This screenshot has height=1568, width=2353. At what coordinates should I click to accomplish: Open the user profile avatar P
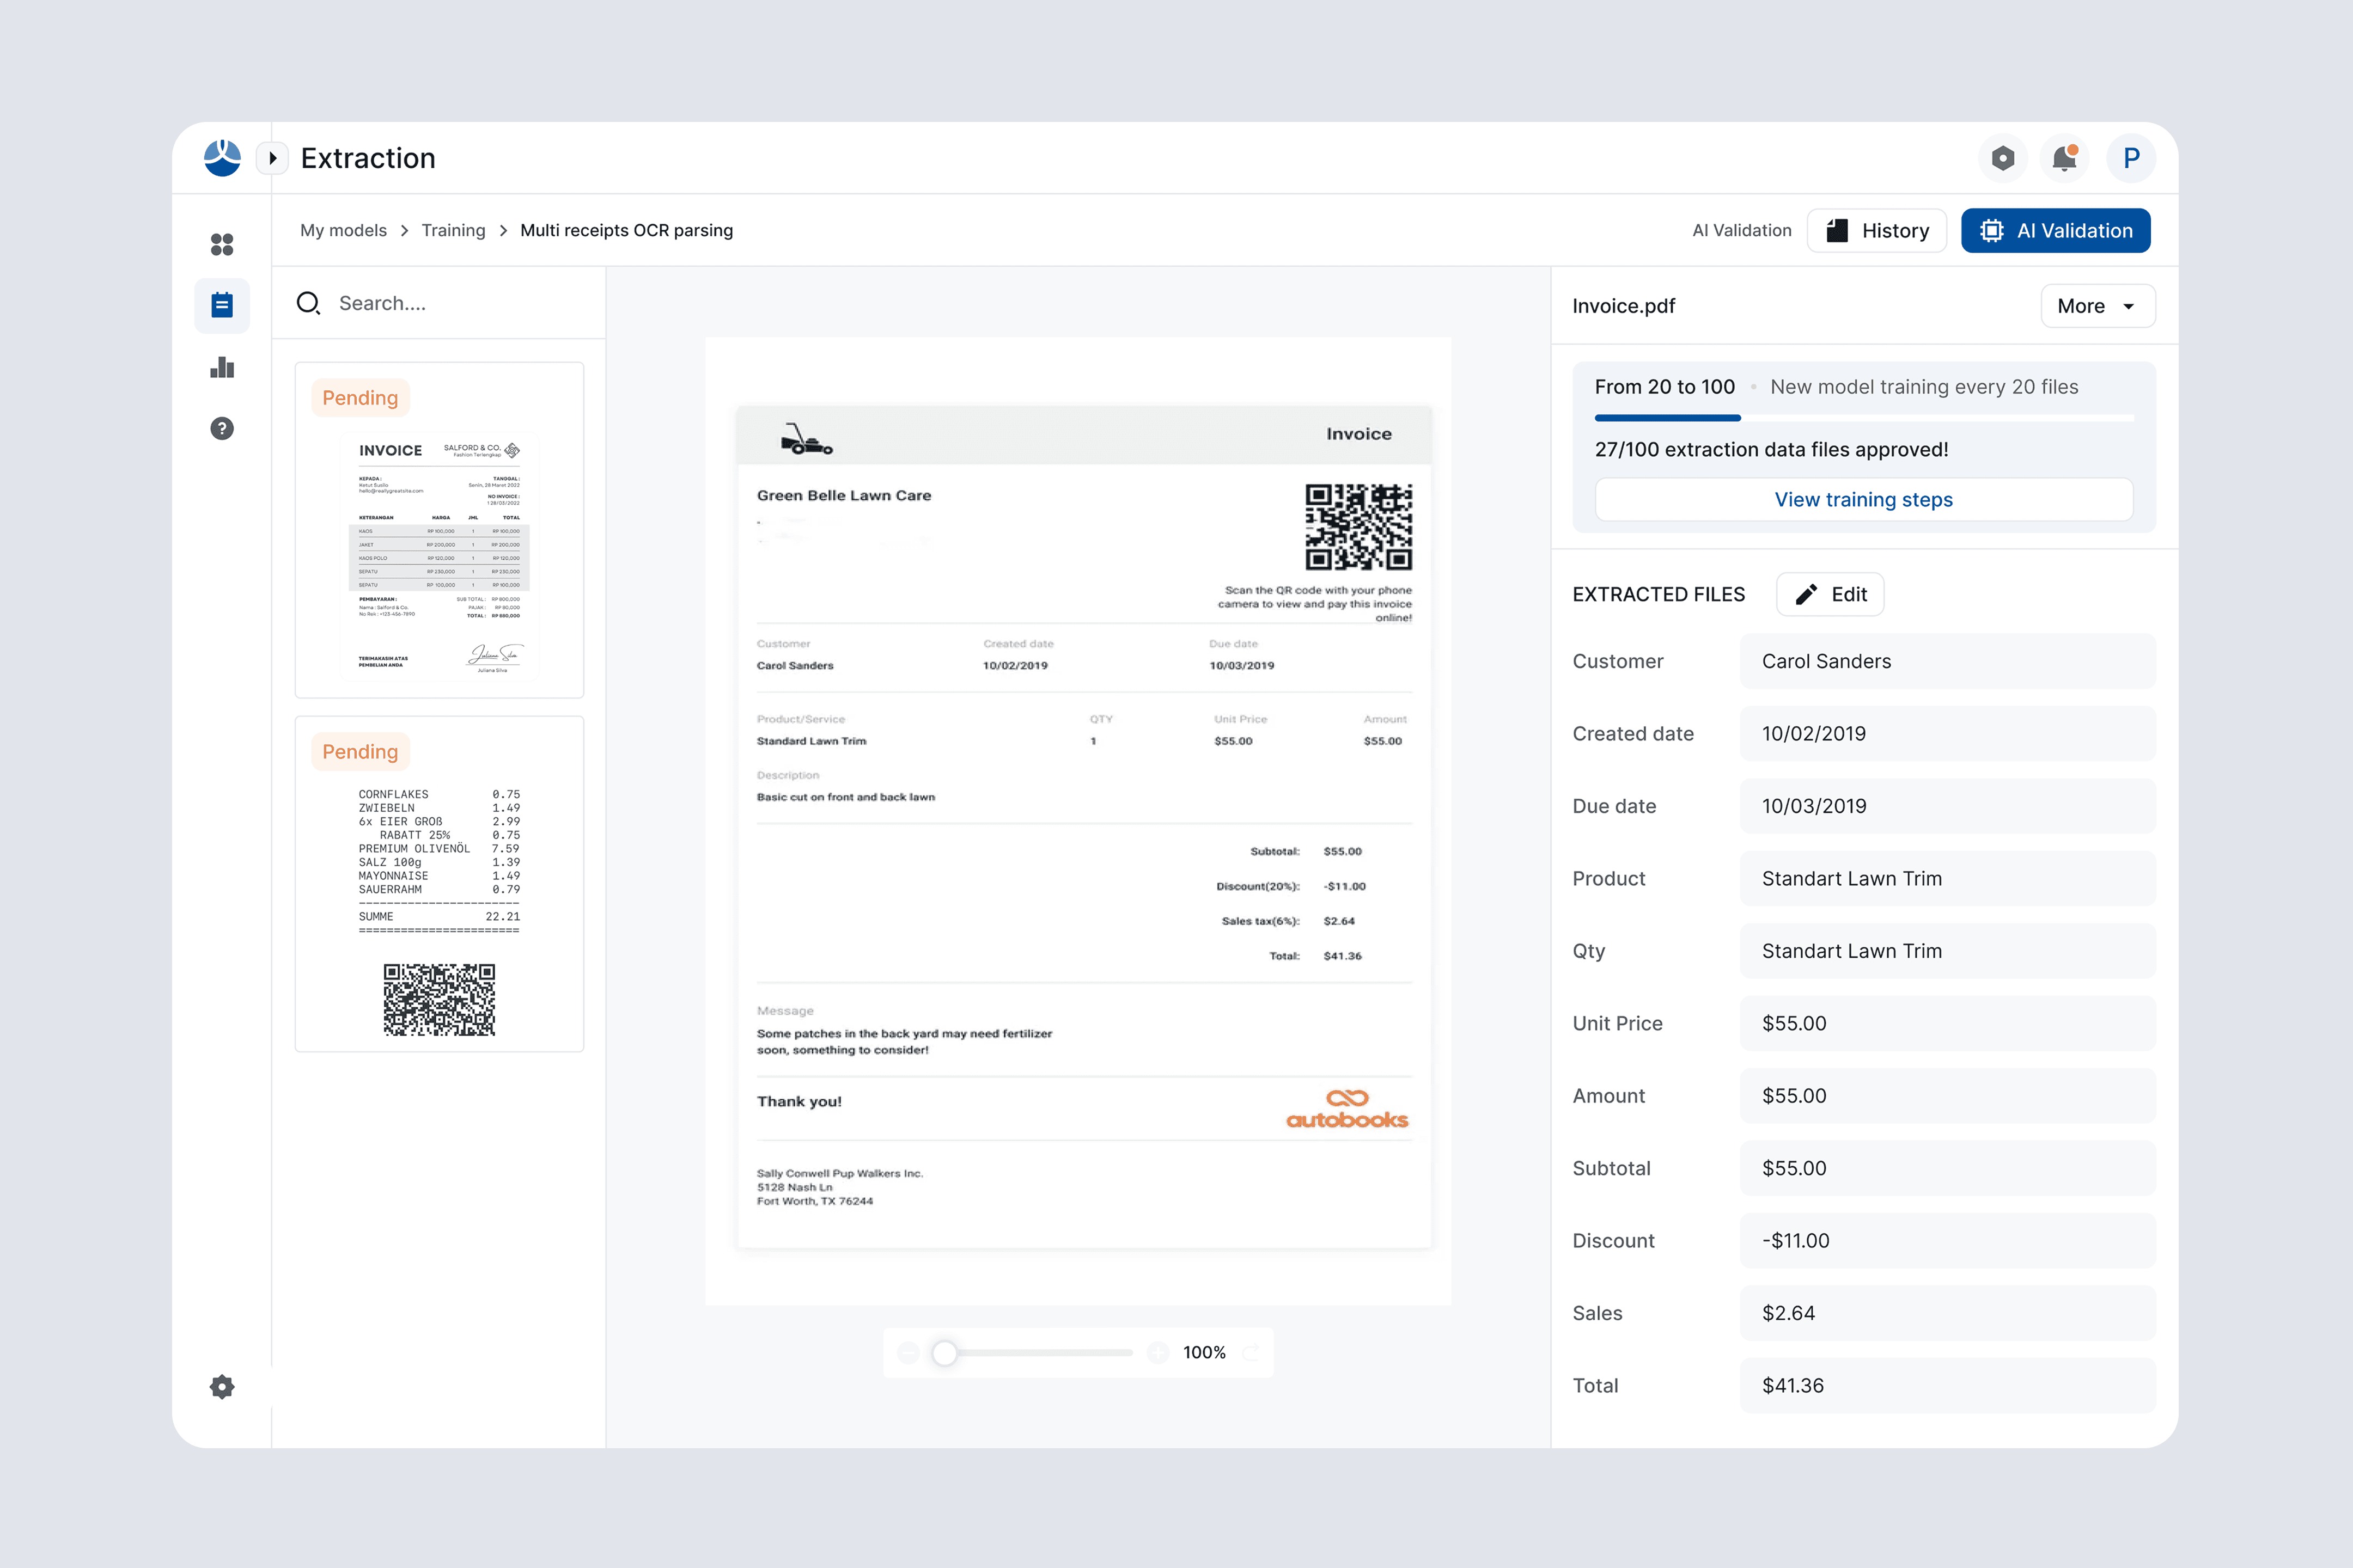pyautogui.click(x=2131, y=158)
